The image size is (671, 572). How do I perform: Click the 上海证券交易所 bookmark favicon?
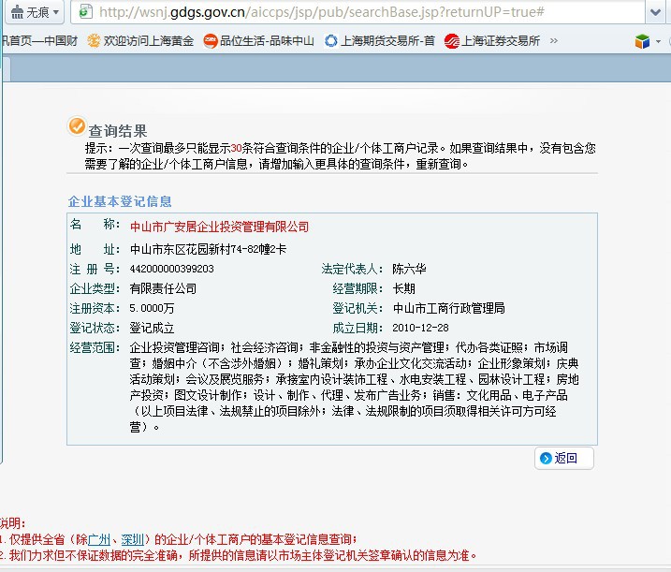(452, 41)
